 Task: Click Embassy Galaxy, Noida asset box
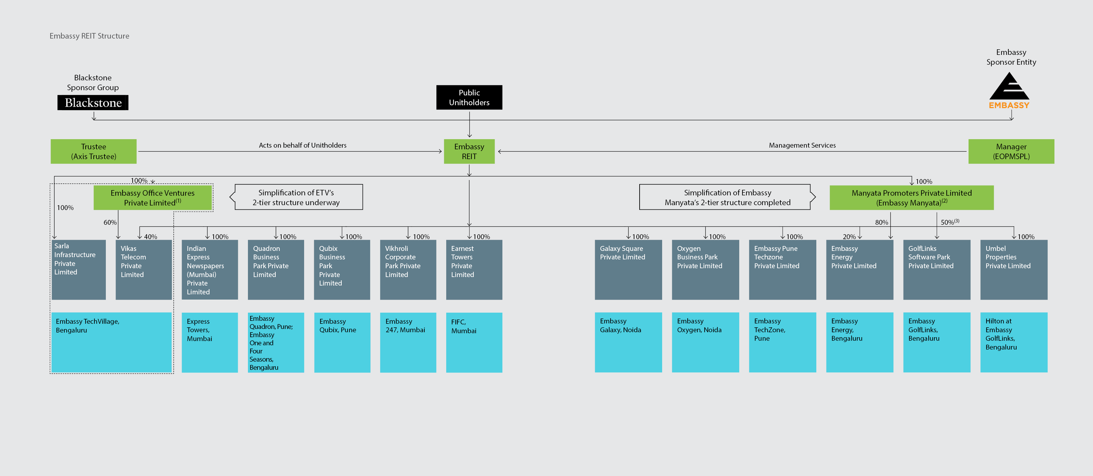[x=628, y=343]
